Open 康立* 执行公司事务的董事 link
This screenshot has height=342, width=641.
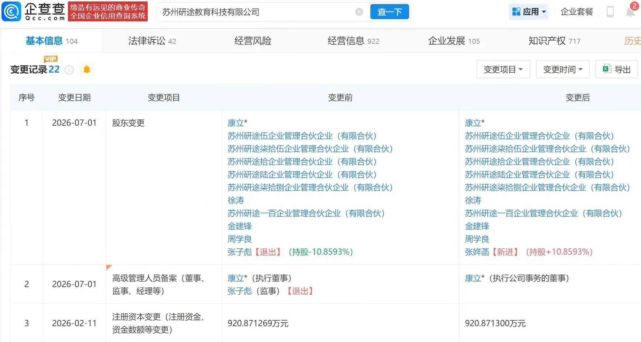475,278
